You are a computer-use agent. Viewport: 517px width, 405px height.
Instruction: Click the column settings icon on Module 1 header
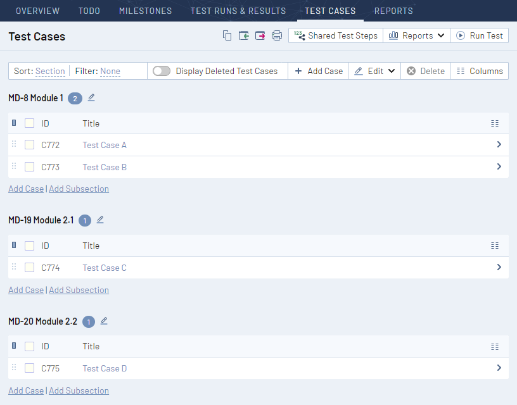click(495, 123)
